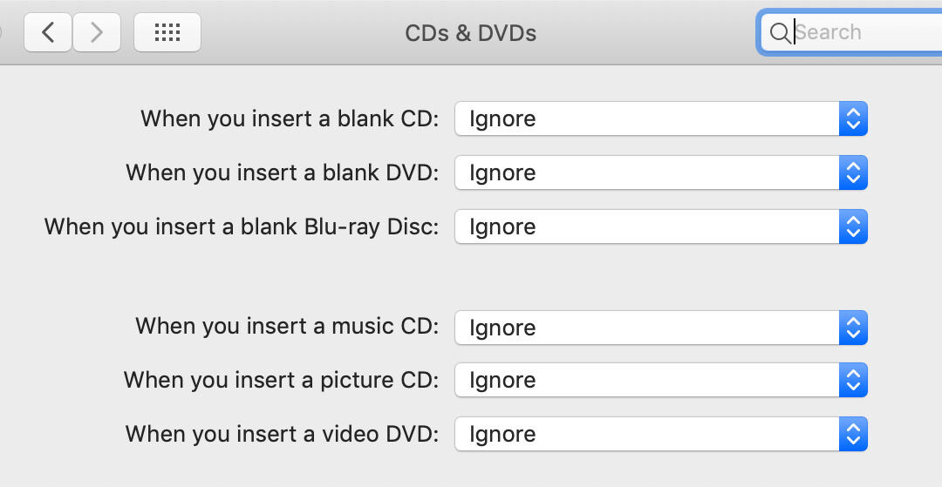Click the "CDs & DVDs" window title

point(470,33)
